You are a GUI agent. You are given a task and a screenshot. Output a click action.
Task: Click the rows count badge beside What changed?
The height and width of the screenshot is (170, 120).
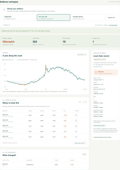(x=84, y=154)
